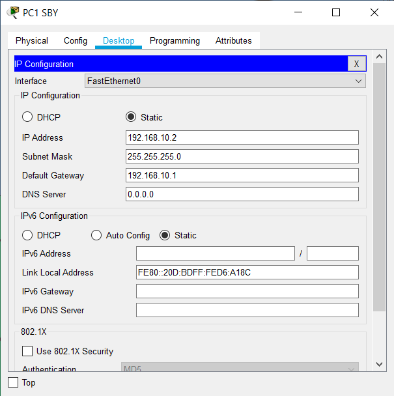This screenshot has height=396, width=394.
Task: Enable Use 802.1X Security checkbox
Action: (27, 351)
